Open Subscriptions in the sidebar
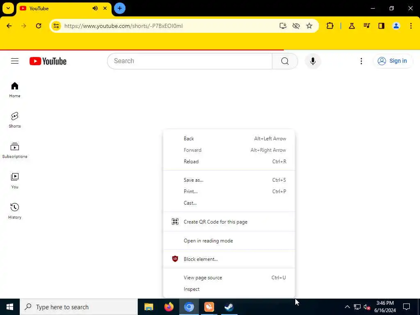Image resolution: width=420 pixels, height=315 pixels. click(x=15, y=151)
